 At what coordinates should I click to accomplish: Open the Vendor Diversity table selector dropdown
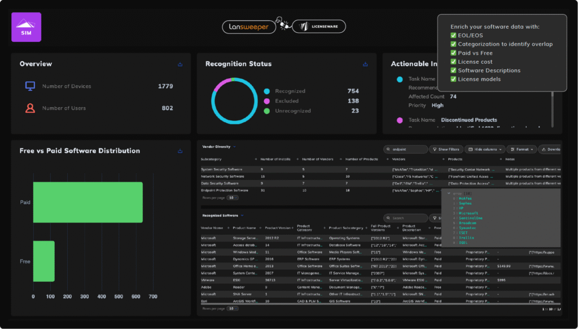click(x=234, y=147)
